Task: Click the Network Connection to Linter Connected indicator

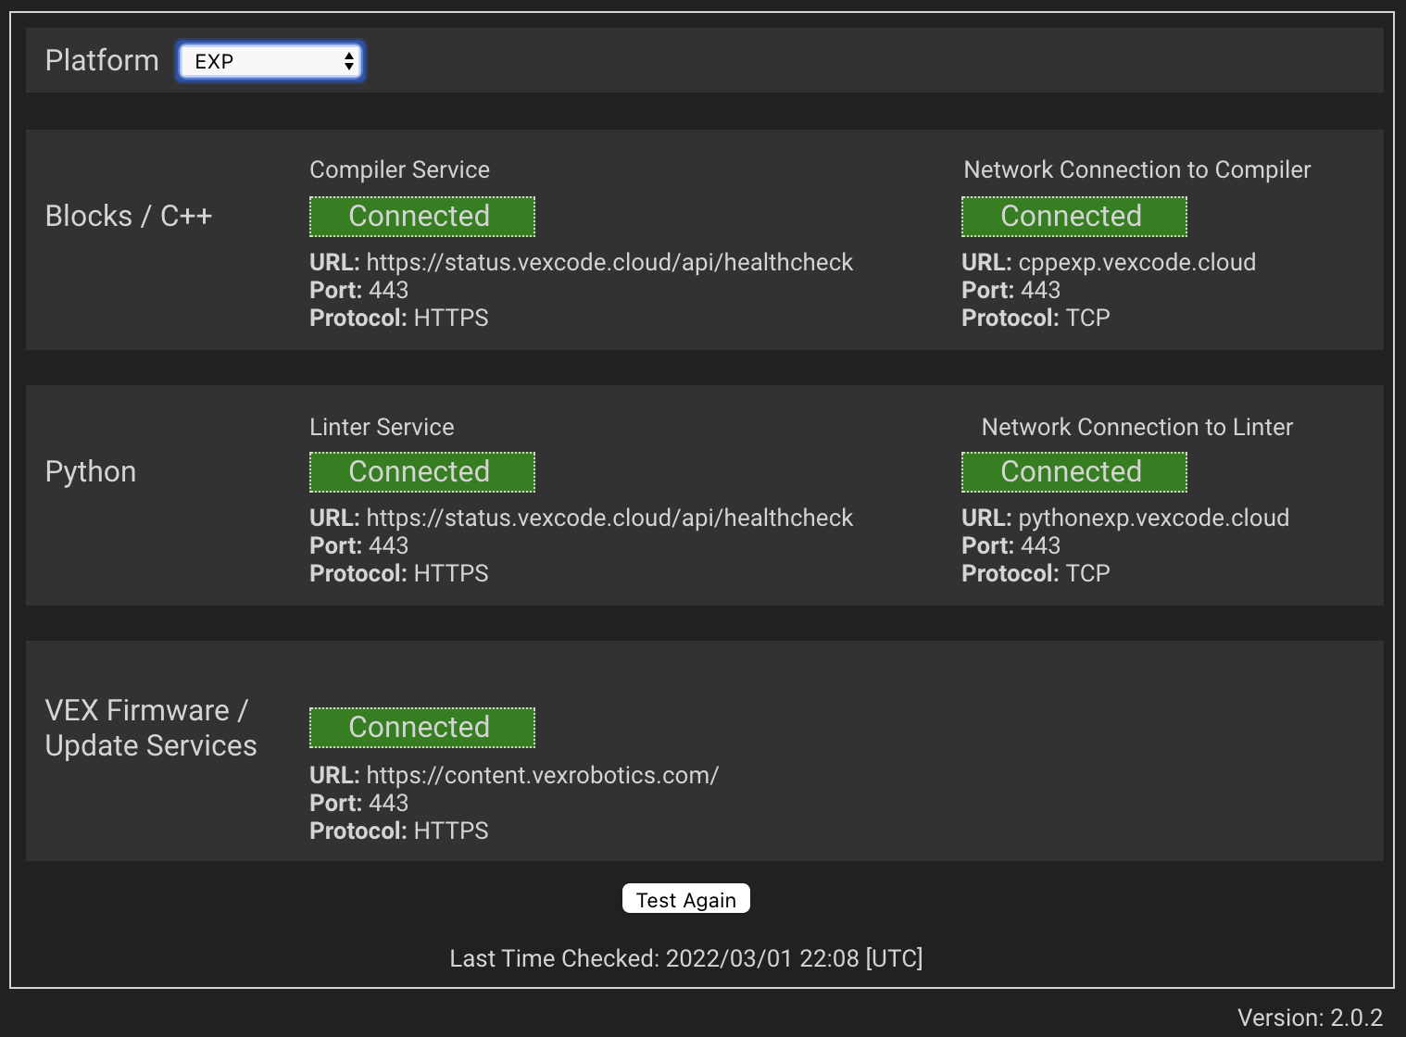Action: point(1073,471)
